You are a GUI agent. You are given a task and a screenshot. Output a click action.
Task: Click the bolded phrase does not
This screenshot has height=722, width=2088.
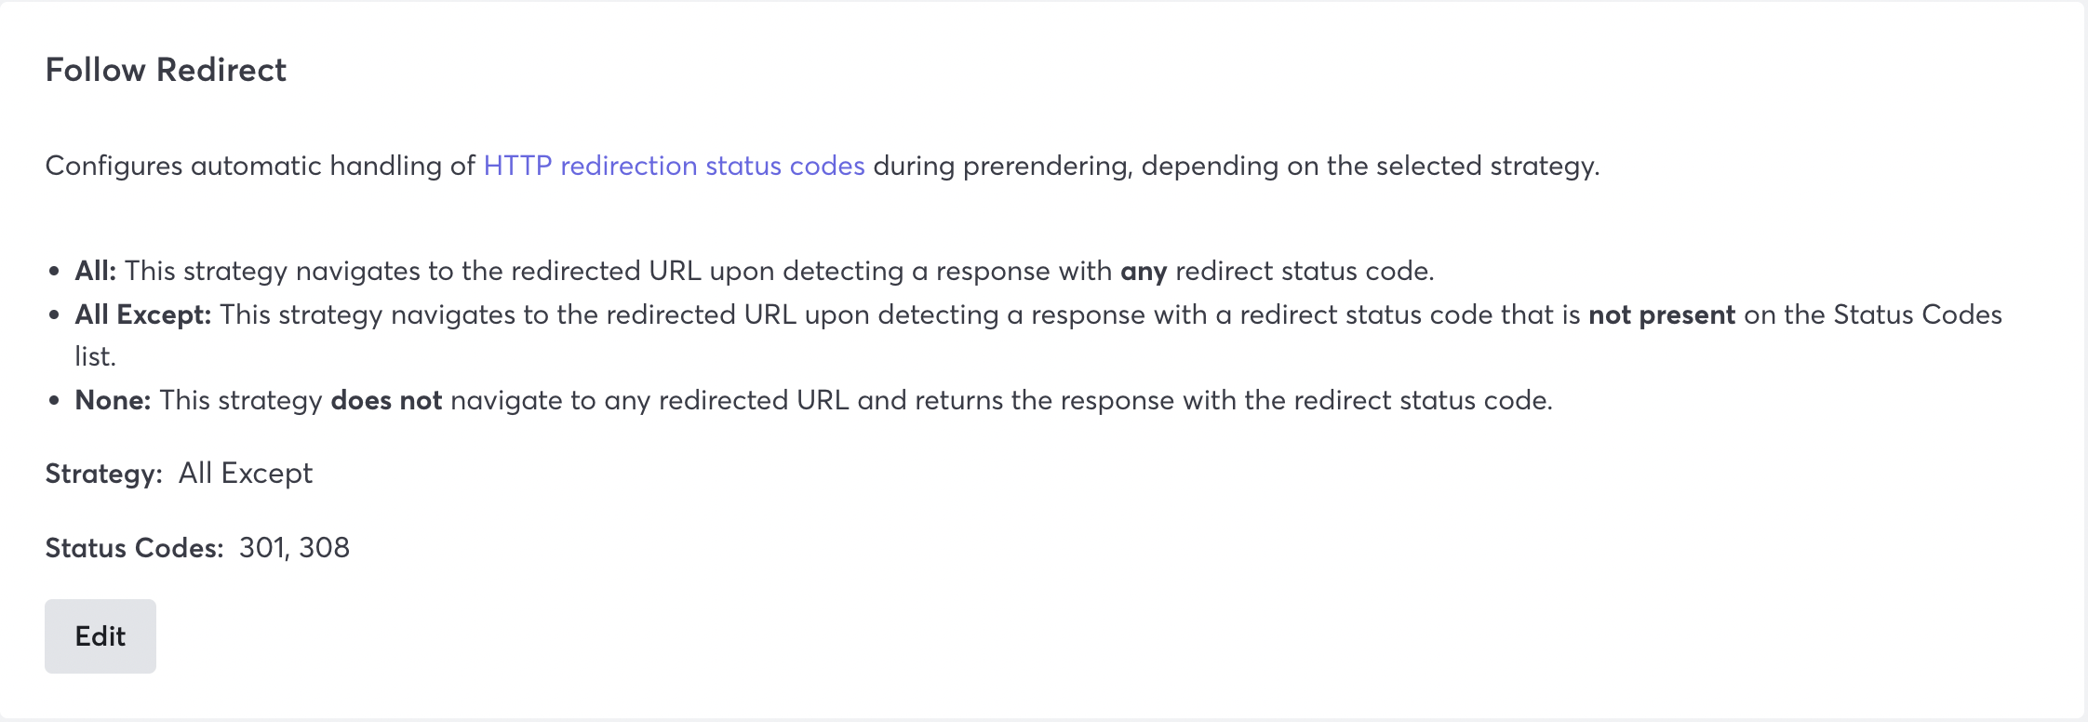click(385, 400)
